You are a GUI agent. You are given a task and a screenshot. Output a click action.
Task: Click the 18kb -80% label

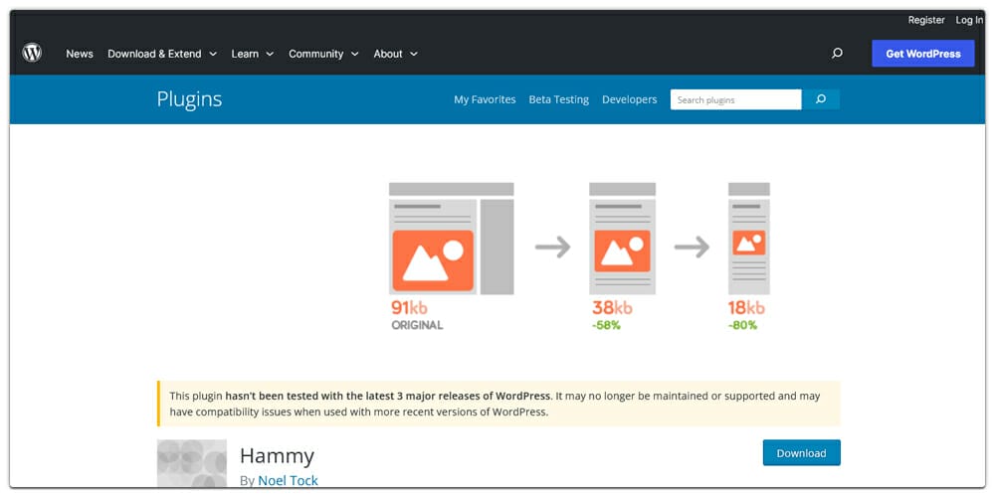746,315
